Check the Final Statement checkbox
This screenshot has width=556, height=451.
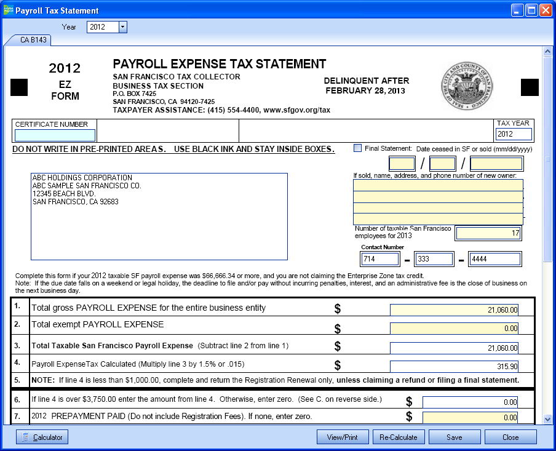358,148
